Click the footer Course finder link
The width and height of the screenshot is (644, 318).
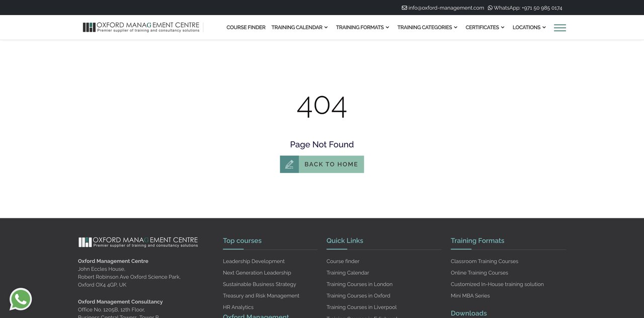point(343,261)
